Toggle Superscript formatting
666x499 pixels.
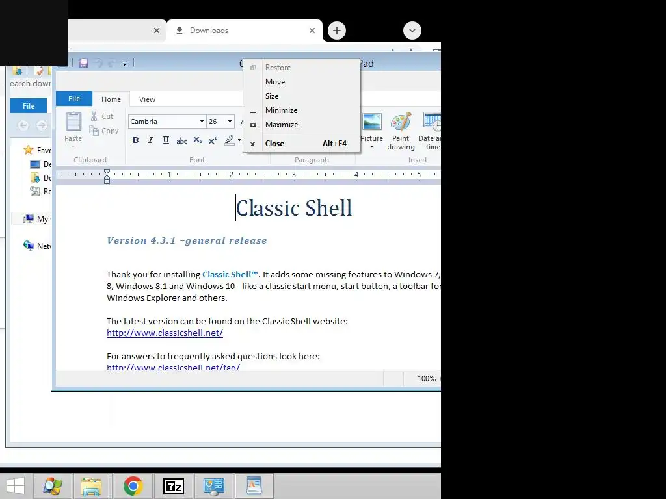213,140
